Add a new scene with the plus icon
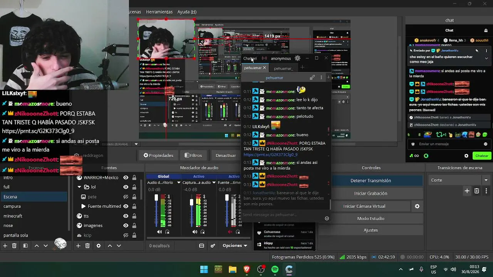 click(x=5, y=245)
